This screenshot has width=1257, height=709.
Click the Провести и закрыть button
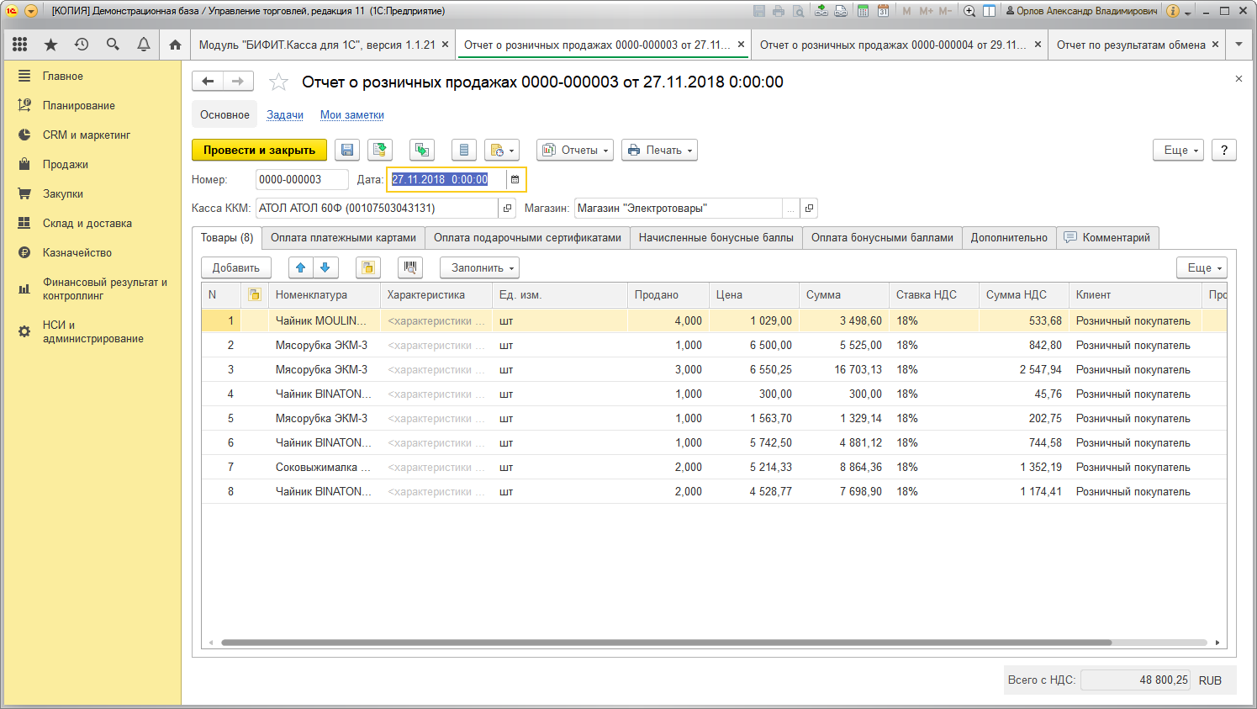point(259,150)
